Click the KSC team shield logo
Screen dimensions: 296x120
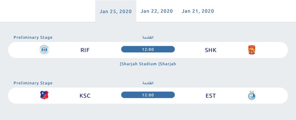[44, 95]
